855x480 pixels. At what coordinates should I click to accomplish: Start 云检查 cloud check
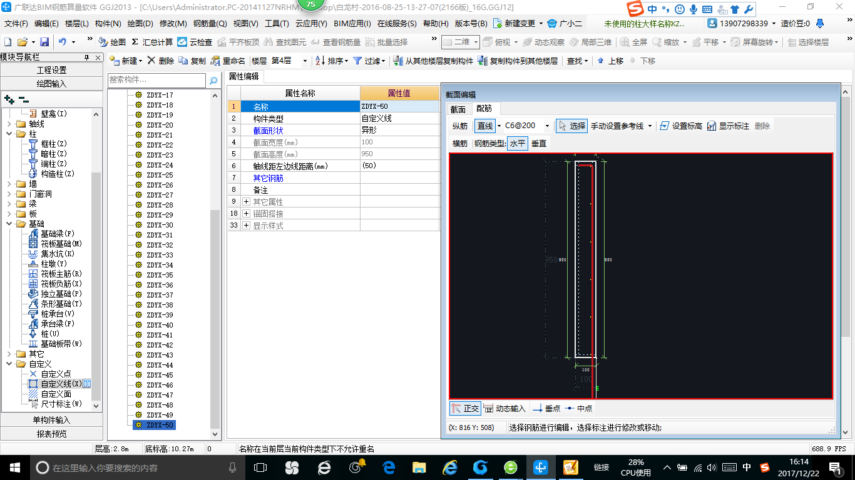pyautogui.click(x=195, y=42)
